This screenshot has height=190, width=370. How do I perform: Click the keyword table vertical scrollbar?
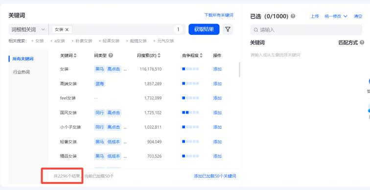239,70
